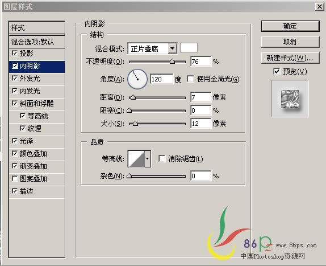
Task: Click the contour curve thumbnail
Action: click(x=136, y=159)
